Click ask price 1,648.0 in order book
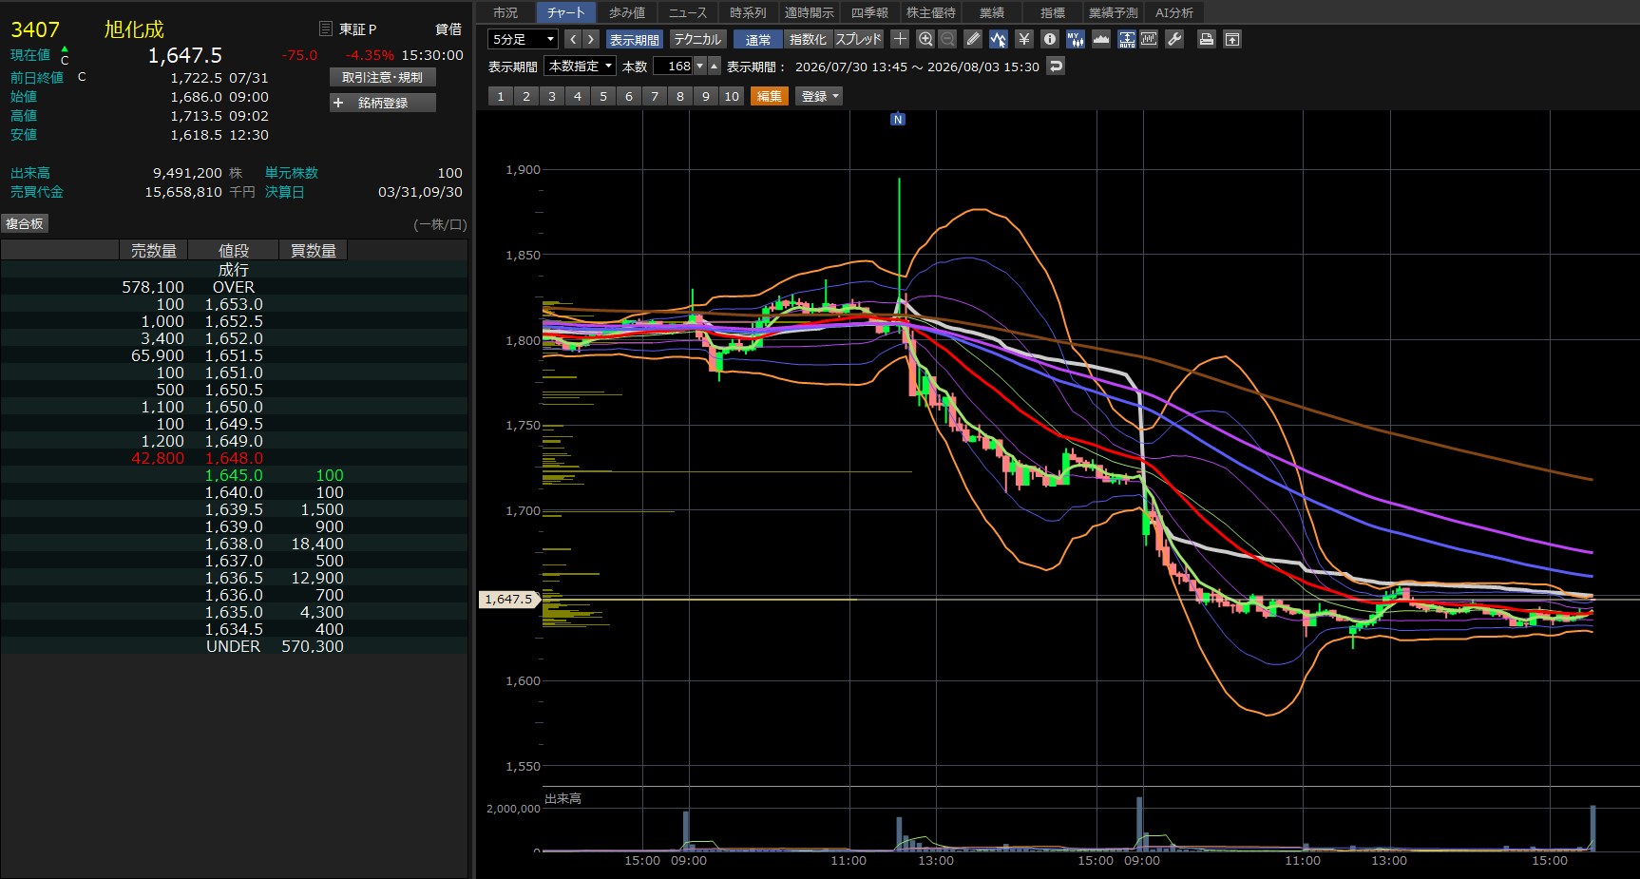Image resolution: width=1640 pixels, height=879 pixels. [234, 458]
